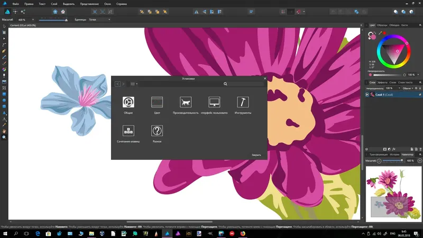Expand the color opacity percent dropdown
The width and height of the screenshot is (423, 238).
click(x=418, y=75)
